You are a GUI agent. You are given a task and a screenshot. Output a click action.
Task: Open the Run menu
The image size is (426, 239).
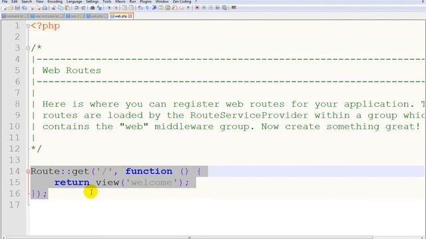pos(132,1)
